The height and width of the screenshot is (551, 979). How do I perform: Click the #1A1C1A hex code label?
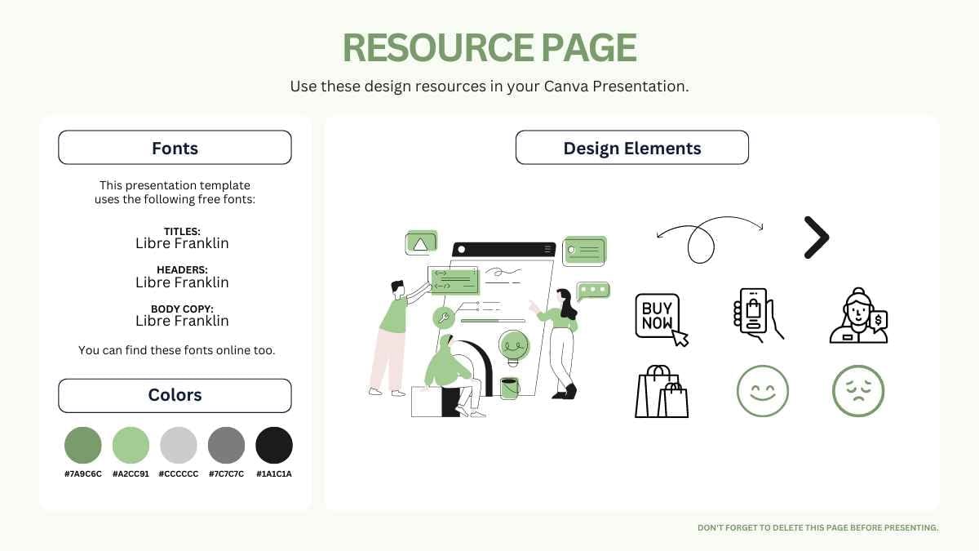tap(274, 474)
